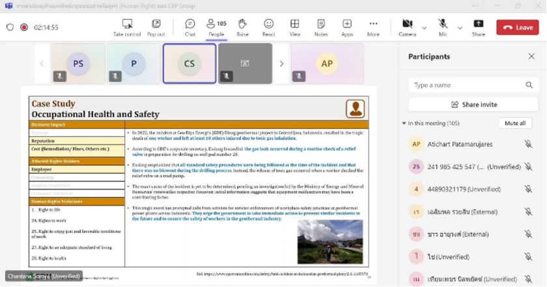Open the Share content menu
The image size is (547, 287).
tap(478, 27)
